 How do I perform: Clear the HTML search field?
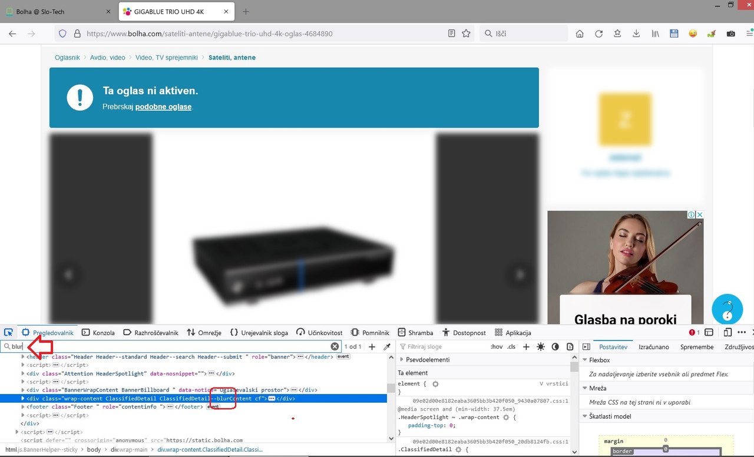pos(335,347)
